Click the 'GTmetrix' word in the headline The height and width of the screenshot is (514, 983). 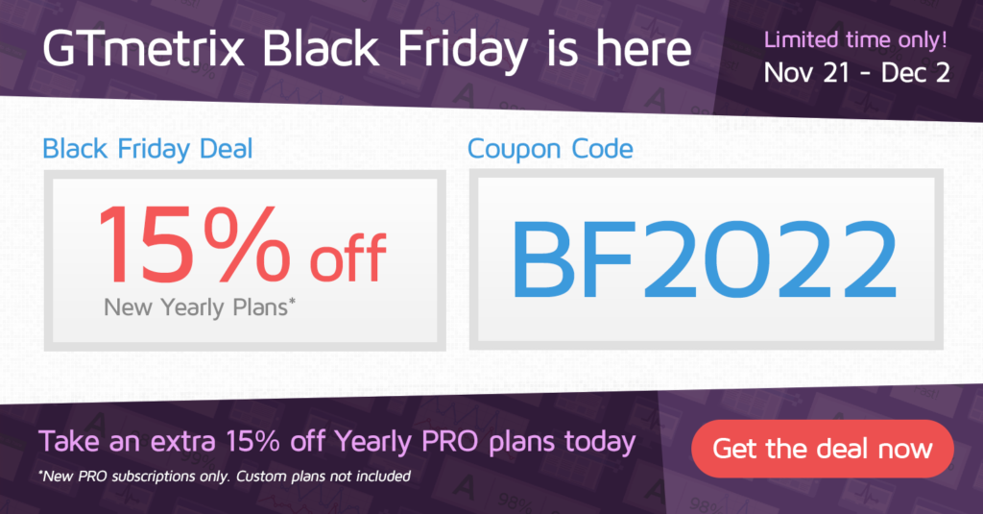[x=144, y=50]
